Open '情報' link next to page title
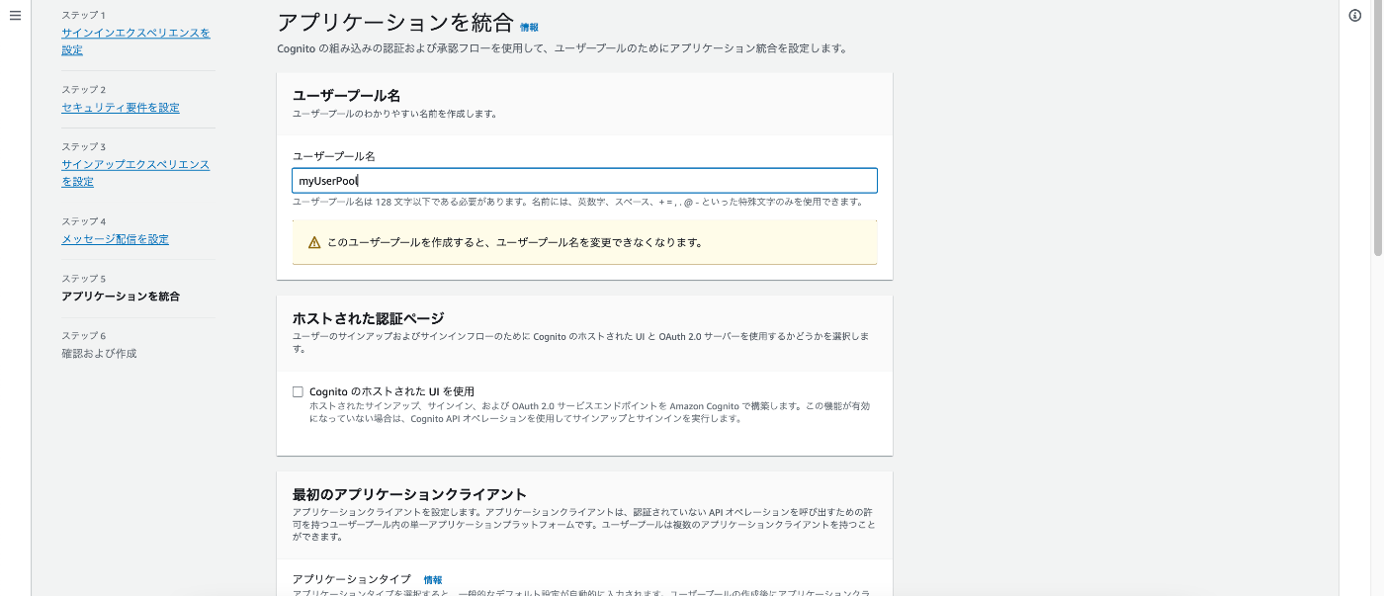The image size is (1384, 596). pyautogui.click(x=530, y=28)
